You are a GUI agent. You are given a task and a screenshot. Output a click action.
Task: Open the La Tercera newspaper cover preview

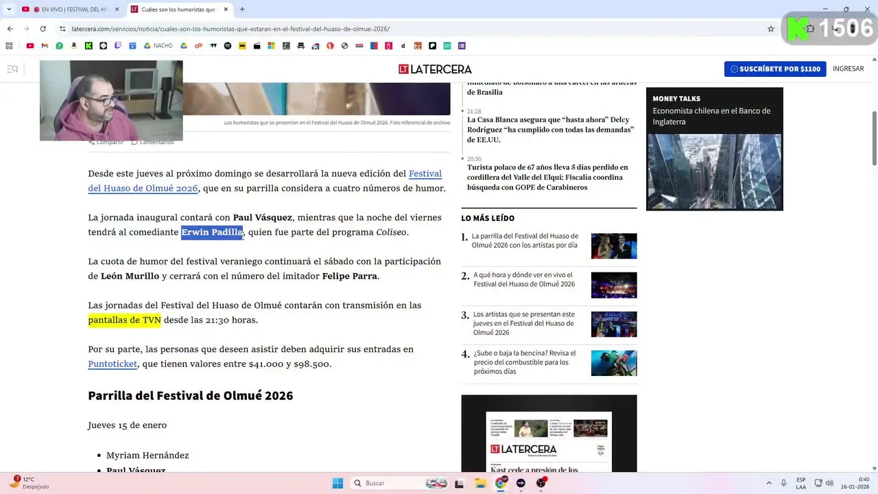pos(549,442)
